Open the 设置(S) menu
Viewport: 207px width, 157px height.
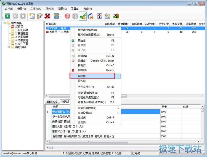[62, 9]
